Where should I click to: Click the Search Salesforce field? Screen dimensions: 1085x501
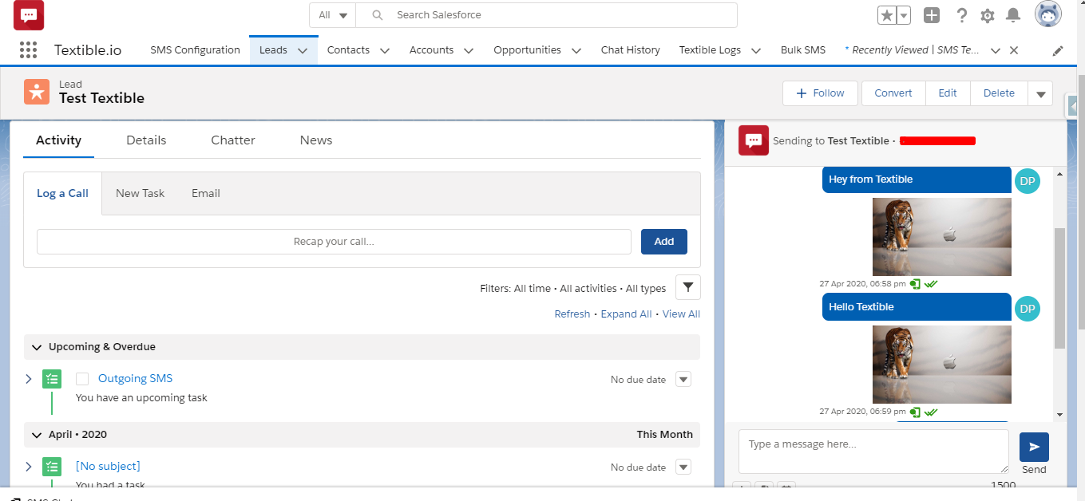tap(546, 15)
